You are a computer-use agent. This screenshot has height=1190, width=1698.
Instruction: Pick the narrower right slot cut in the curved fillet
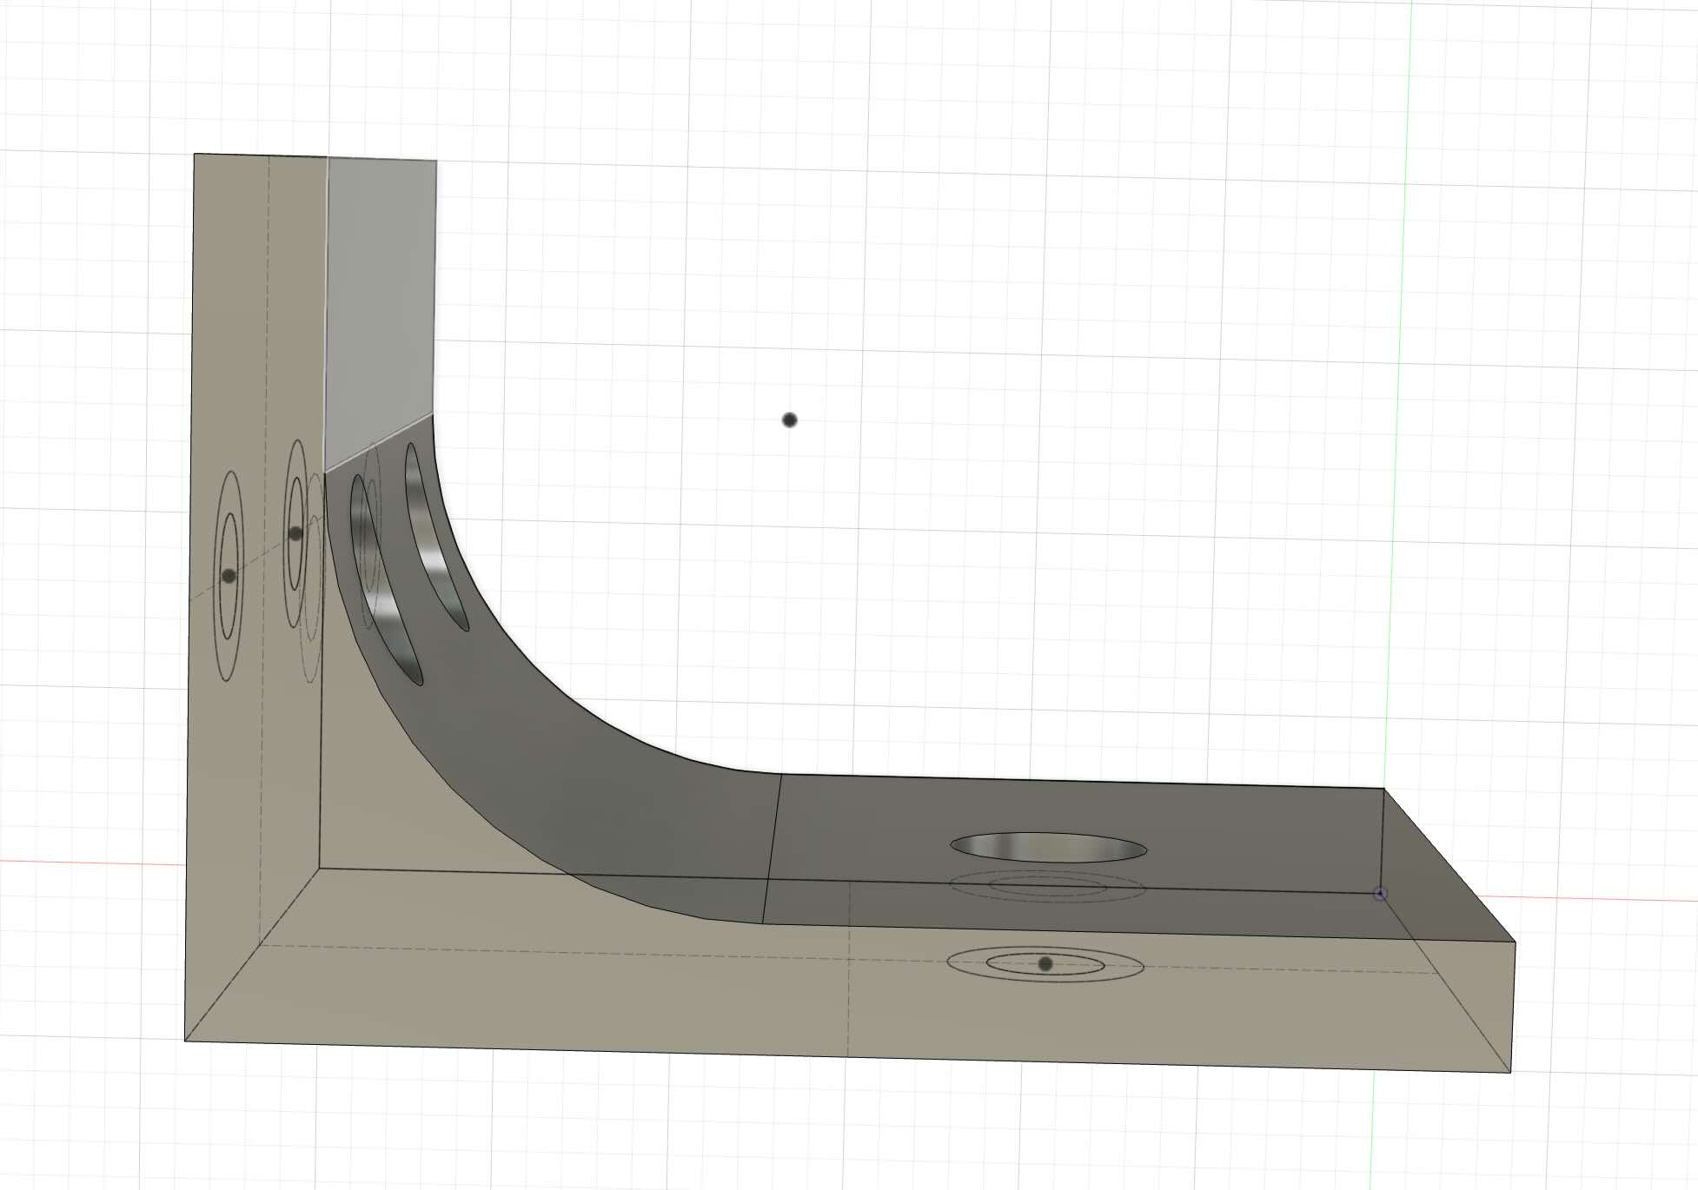pyautogui.click(x=436, y=537)
